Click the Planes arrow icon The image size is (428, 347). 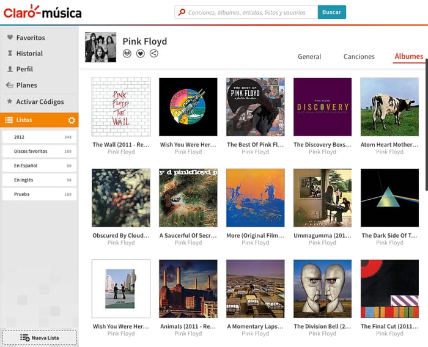point(10,85)
